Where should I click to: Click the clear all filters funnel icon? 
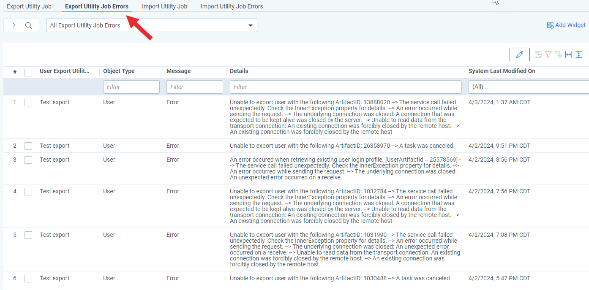[x=558, y=54]
